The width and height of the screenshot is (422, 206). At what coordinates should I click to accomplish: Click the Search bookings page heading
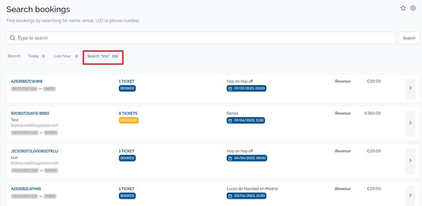click(x=38, y=9)
